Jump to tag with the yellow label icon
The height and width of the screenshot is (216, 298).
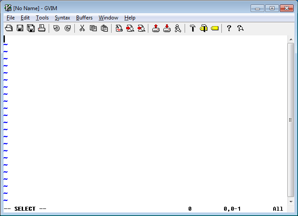click(x=215, y=28)
